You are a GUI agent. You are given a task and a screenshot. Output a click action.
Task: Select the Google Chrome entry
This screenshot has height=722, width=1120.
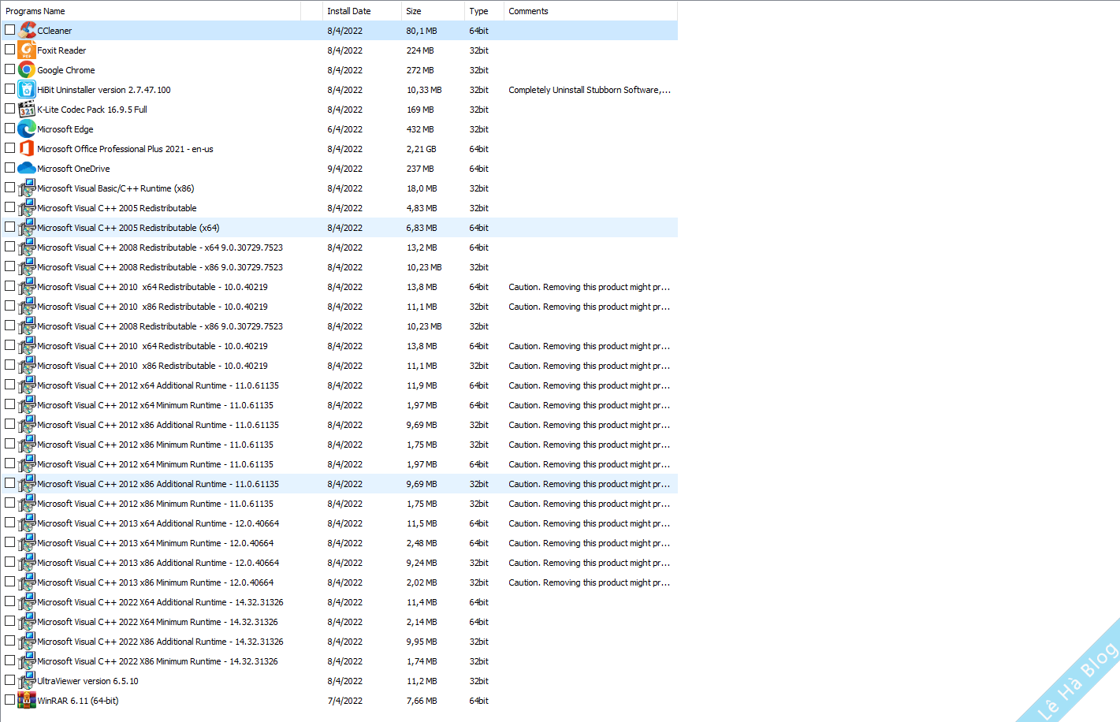(x=66, y=69)
